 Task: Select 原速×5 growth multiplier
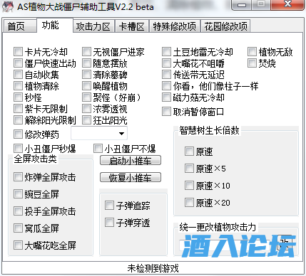click(x=189, y=169)
